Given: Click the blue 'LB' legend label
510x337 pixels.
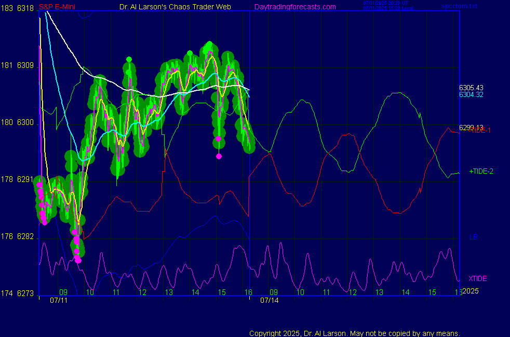Looking at the screenshot, I should [x=473, y=237].
